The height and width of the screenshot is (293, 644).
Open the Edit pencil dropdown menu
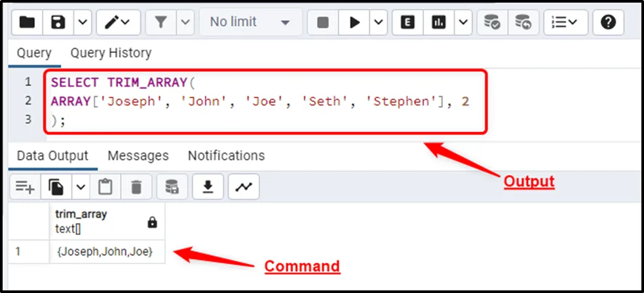pos(118,22)
